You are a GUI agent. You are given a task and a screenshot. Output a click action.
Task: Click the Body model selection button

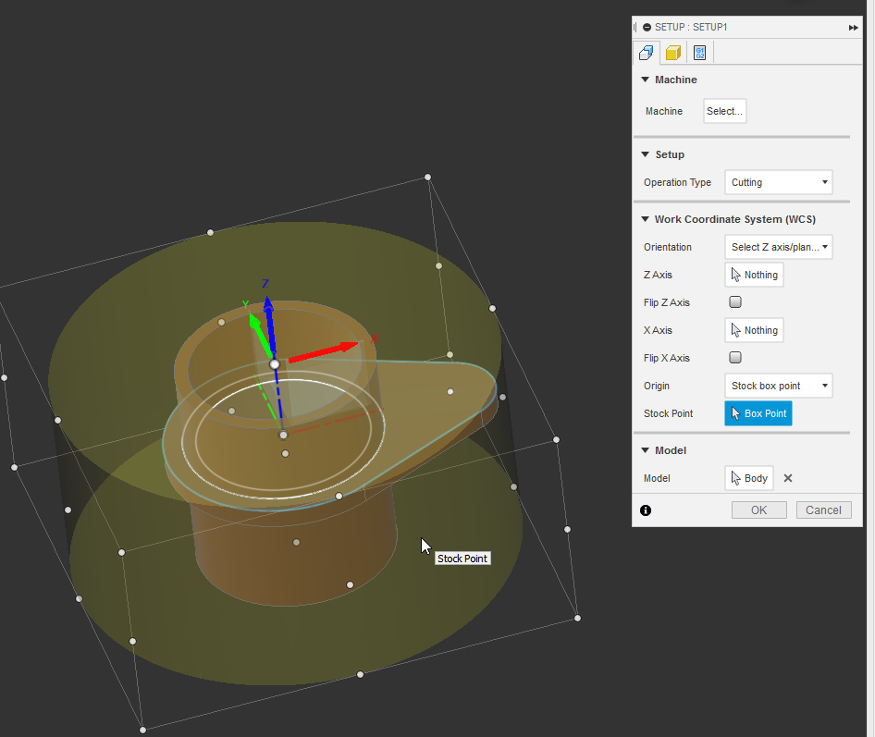coord(748,478)
